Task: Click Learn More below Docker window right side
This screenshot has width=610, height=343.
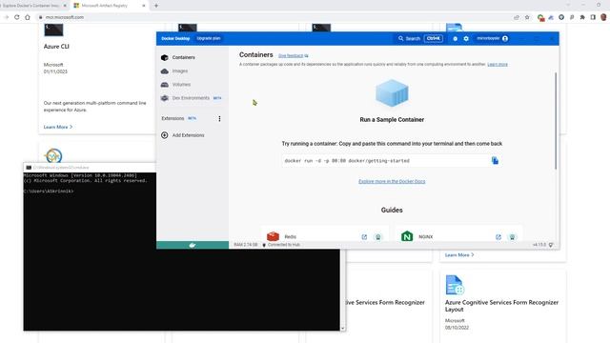Action: click(x=459, y=255)
